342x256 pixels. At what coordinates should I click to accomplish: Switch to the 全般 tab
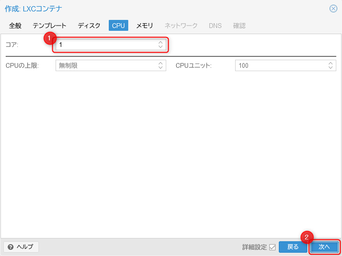click(x=15, y=26)
